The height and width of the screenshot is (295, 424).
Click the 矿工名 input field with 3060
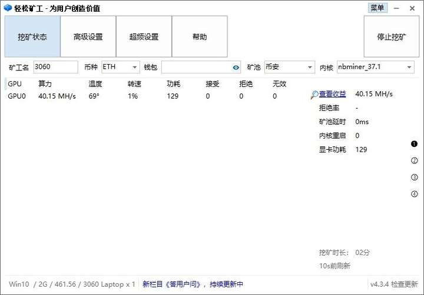click(x=56, y=66)
